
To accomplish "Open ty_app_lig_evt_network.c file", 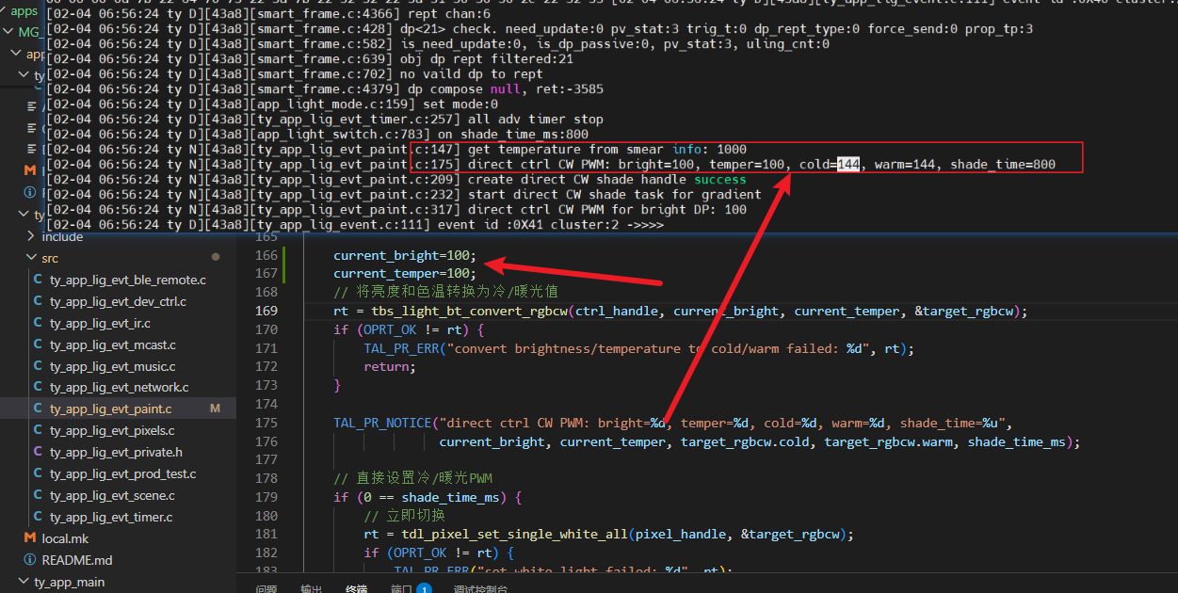I will coord(119,387).
